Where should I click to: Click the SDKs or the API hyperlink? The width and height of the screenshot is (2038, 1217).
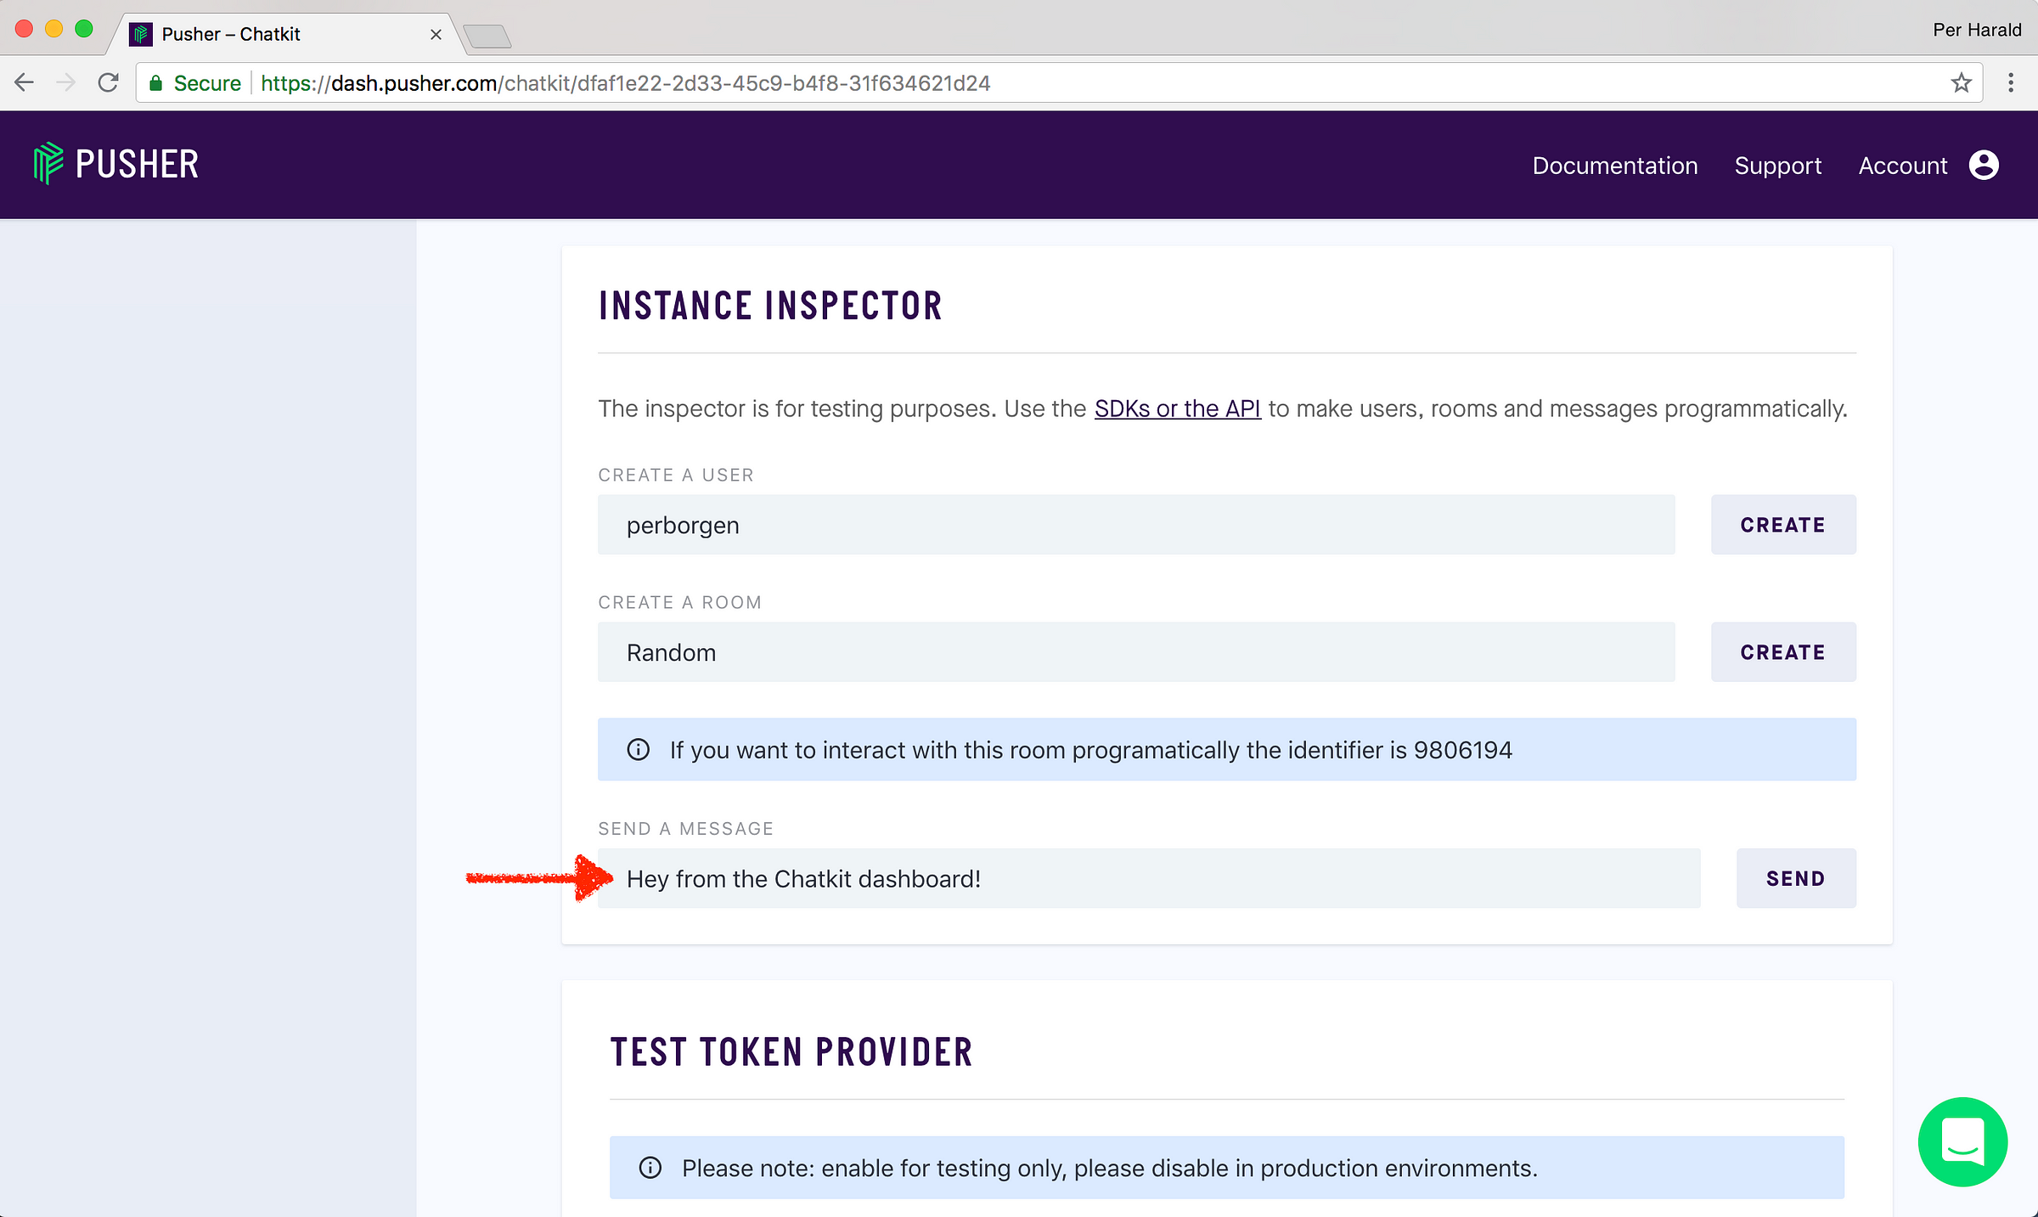coord(1174,408)
